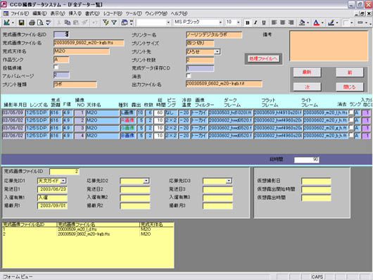Click the Print icon in toolbar
The image size is (373, 280).
[32, 23]
